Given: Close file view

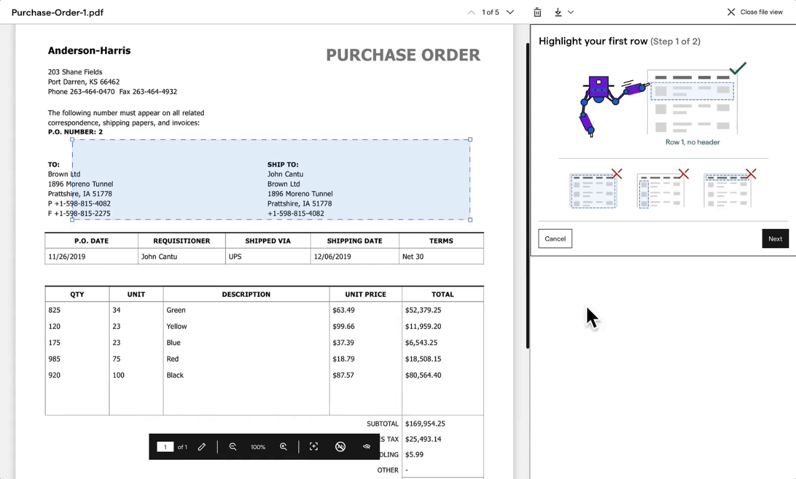Looking at the screenshot, I should 755,12.
